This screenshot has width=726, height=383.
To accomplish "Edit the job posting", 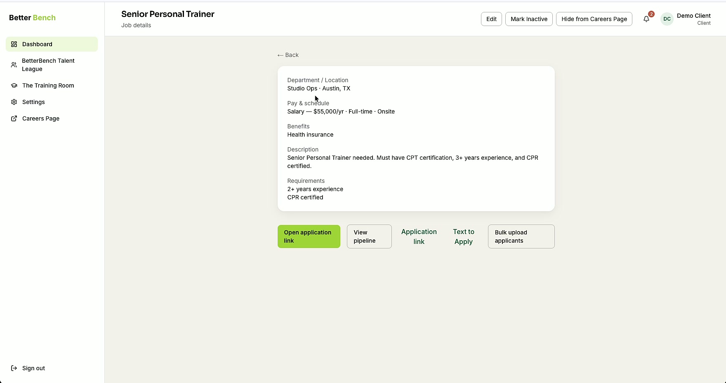I will pos(491,19).
